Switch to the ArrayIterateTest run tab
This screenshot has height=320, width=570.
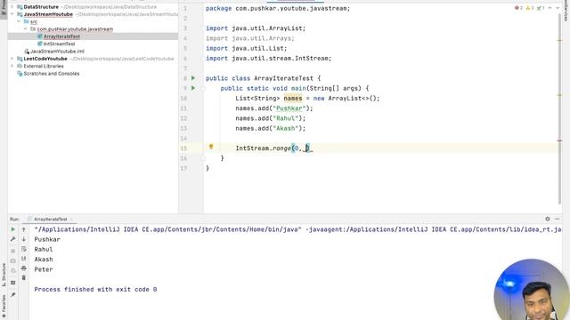point(50,220)
